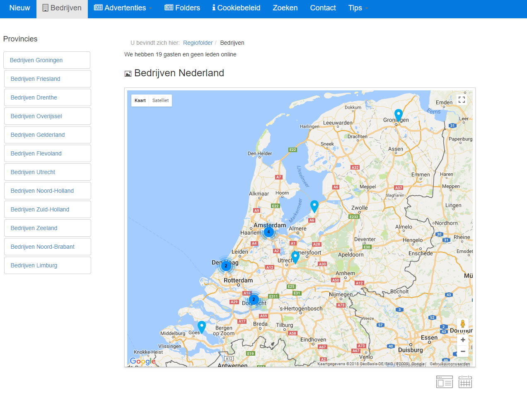The image size is (527, 393).
Task: Click the cluster marker 4 at Amsterdam
Action: click(268, 232)
